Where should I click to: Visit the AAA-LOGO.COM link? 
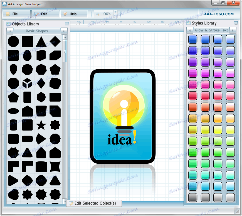(219, 14)
